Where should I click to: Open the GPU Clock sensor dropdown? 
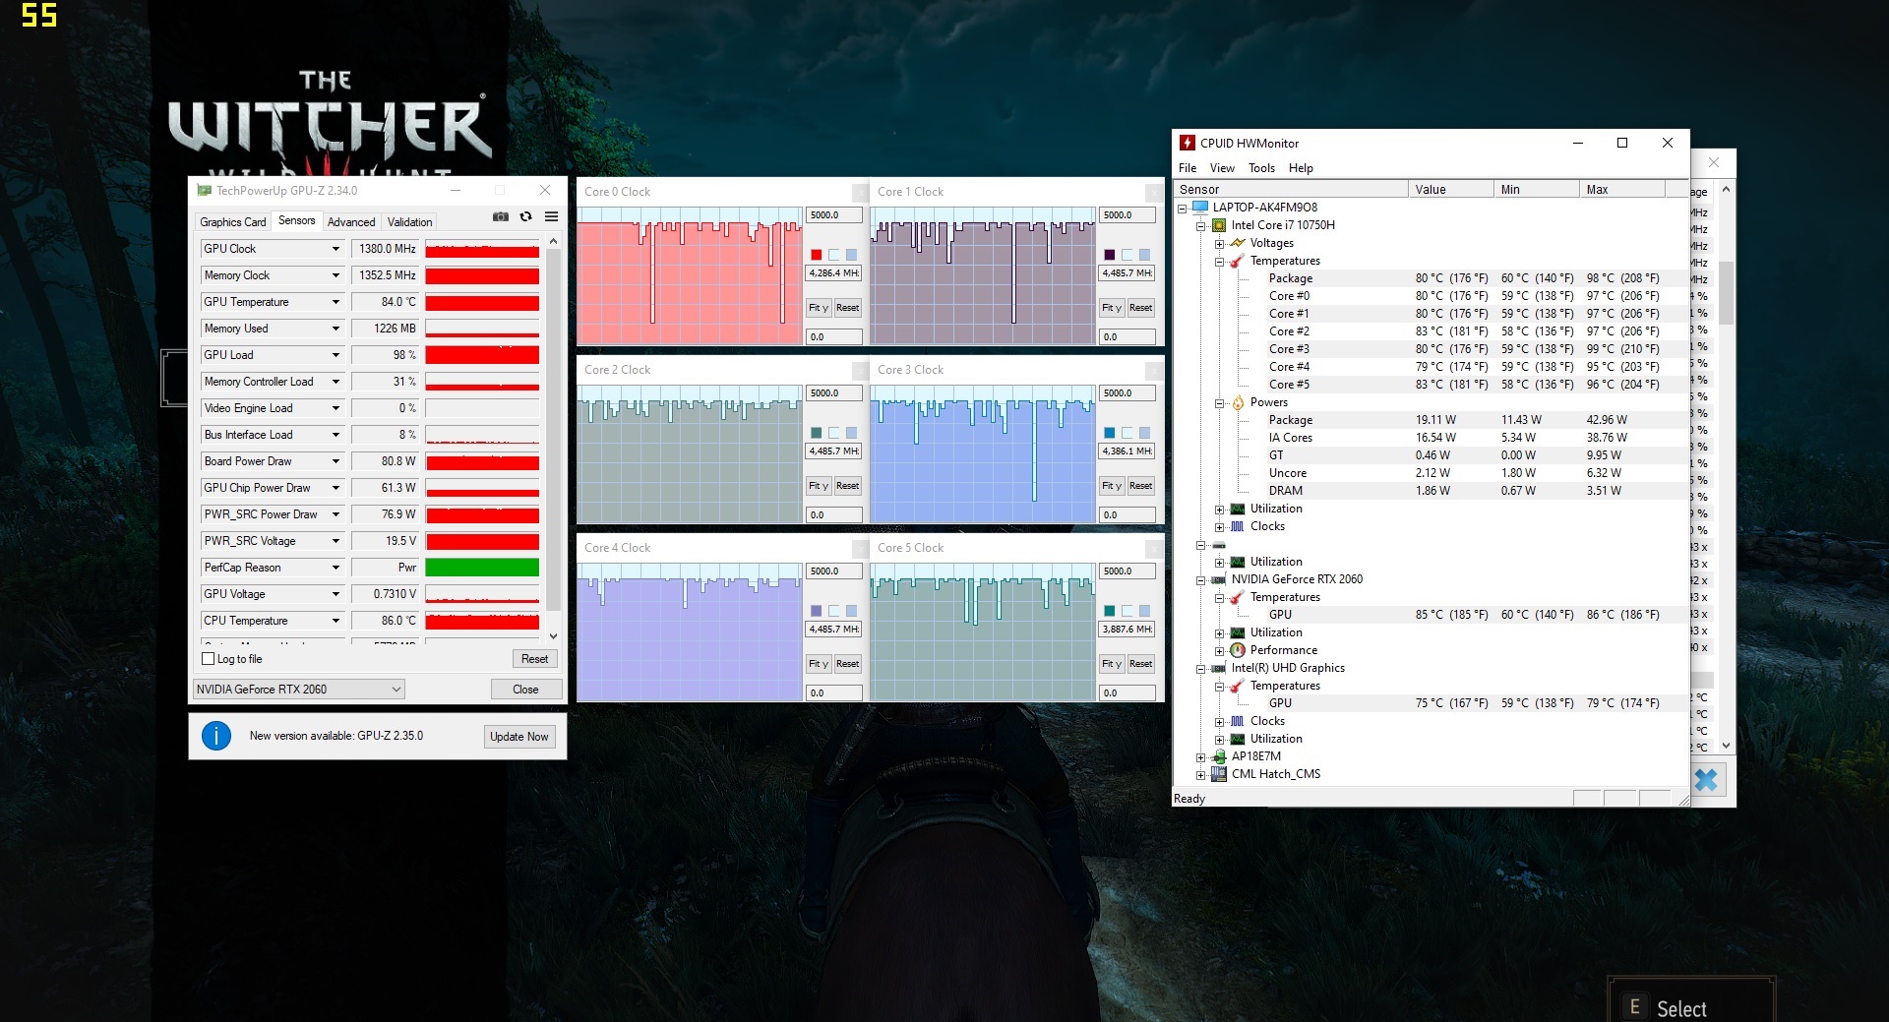coord(335,249)
